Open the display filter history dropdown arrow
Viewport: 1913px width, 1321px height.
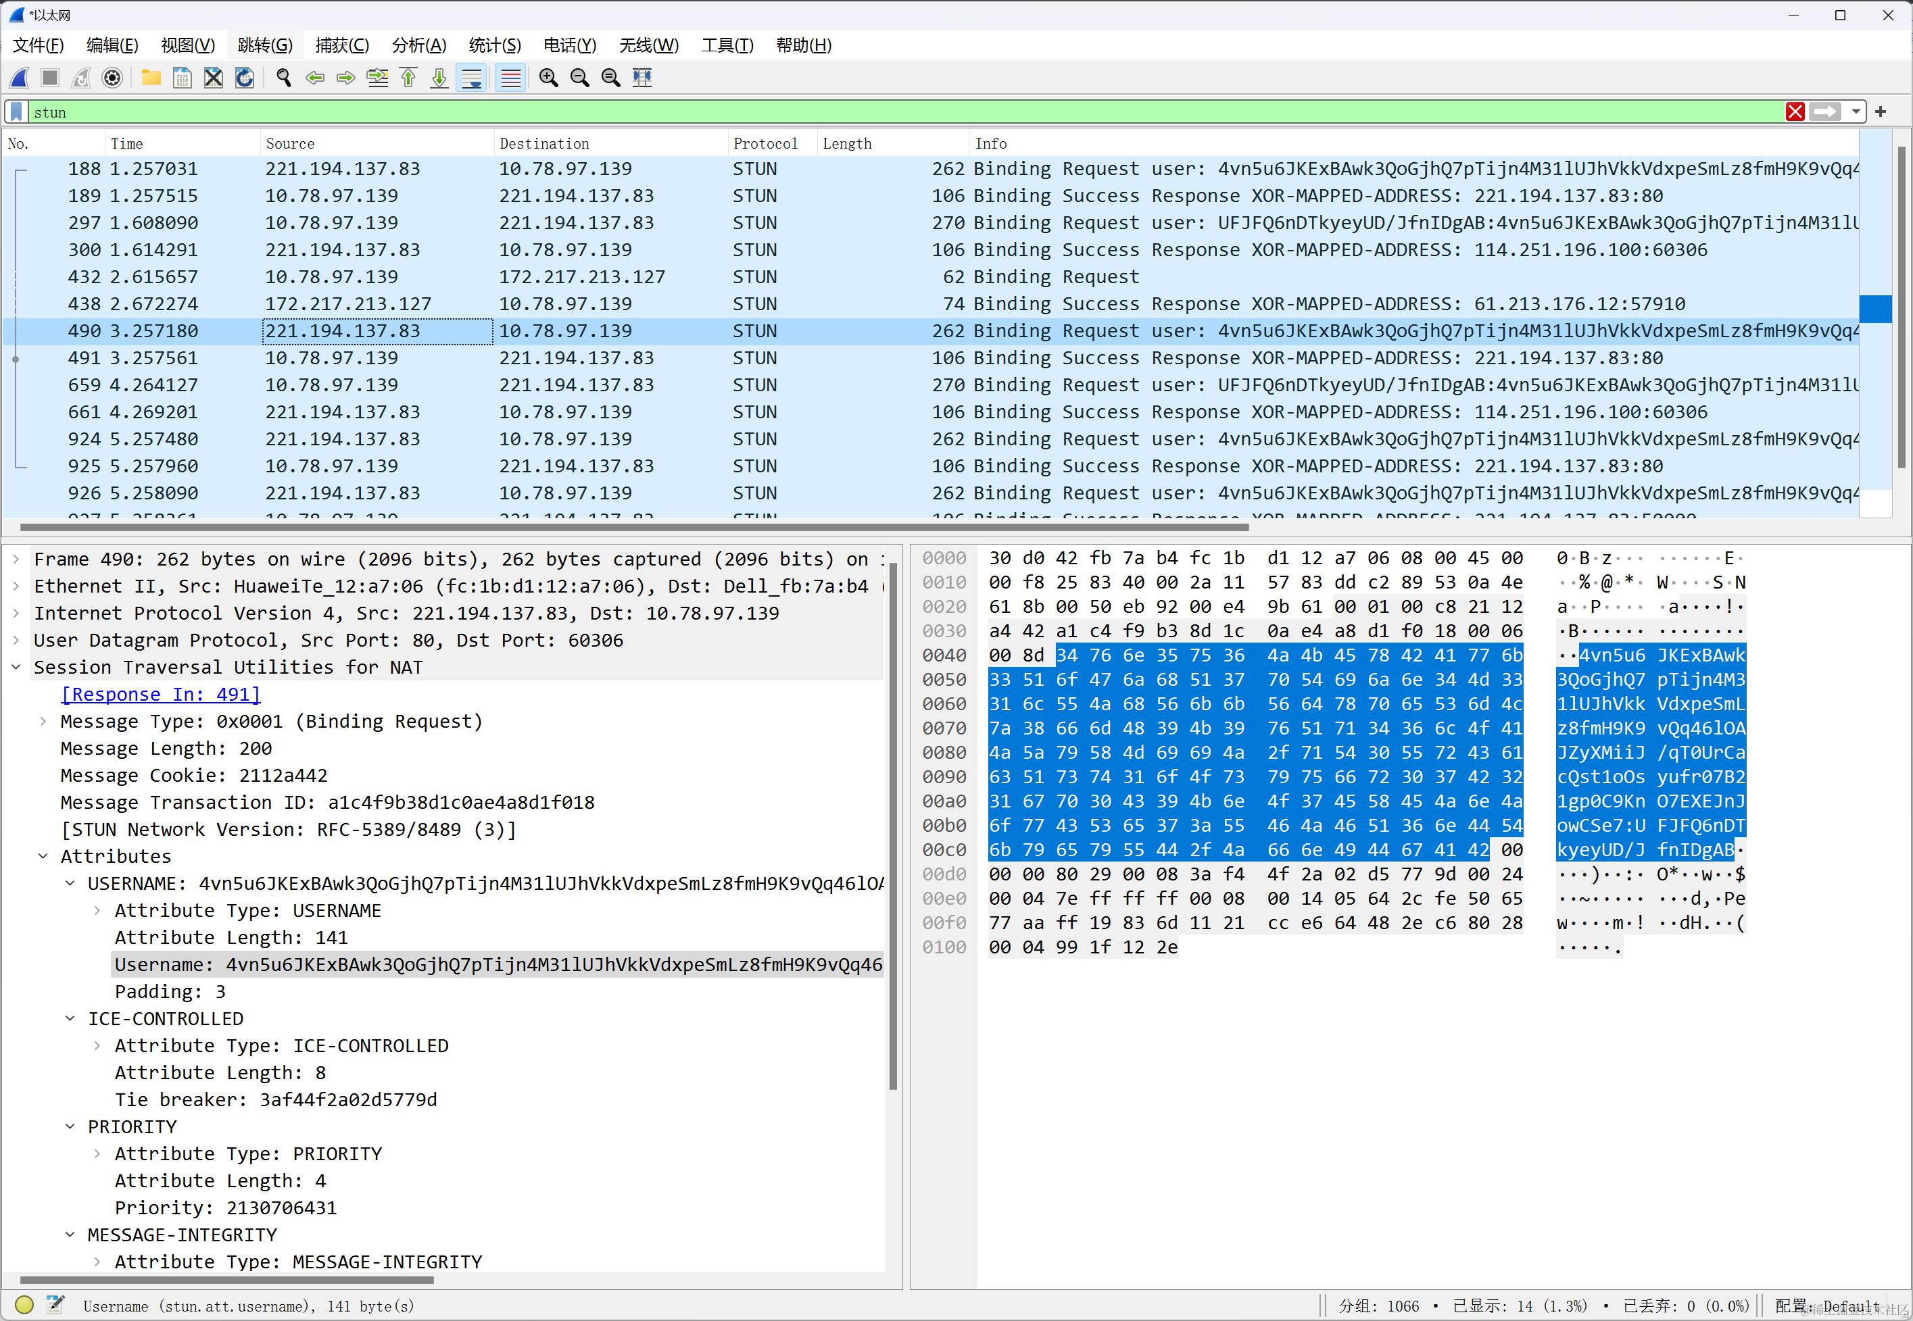(1856, 111)
